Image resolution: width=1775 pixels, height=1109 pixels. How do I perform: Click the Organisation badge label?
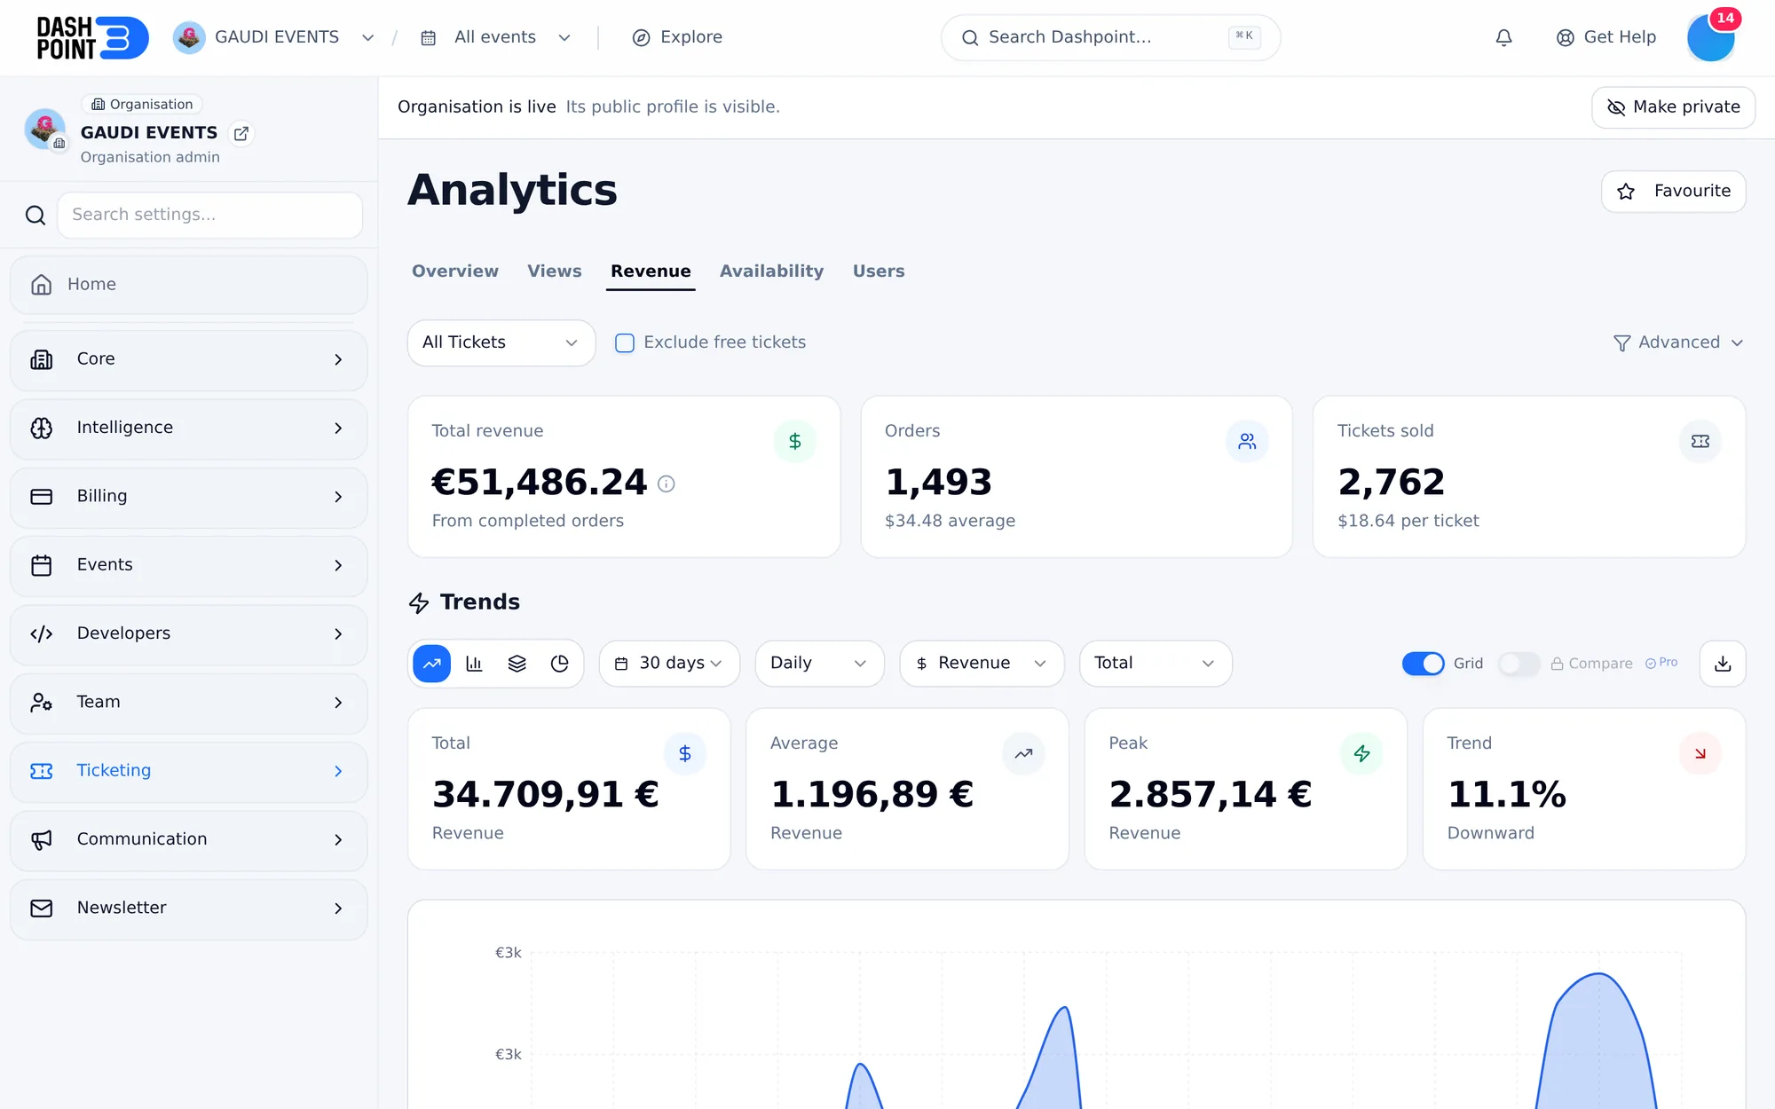point(142,105)
